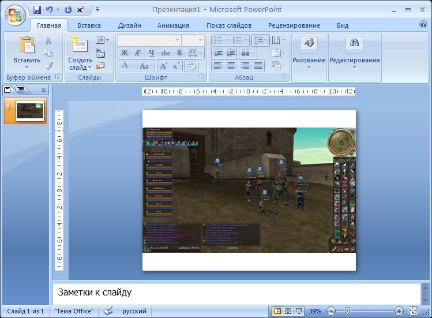Zoom in with plus button
This screenshot has height=318, width=432.
(x=399, y=312)
